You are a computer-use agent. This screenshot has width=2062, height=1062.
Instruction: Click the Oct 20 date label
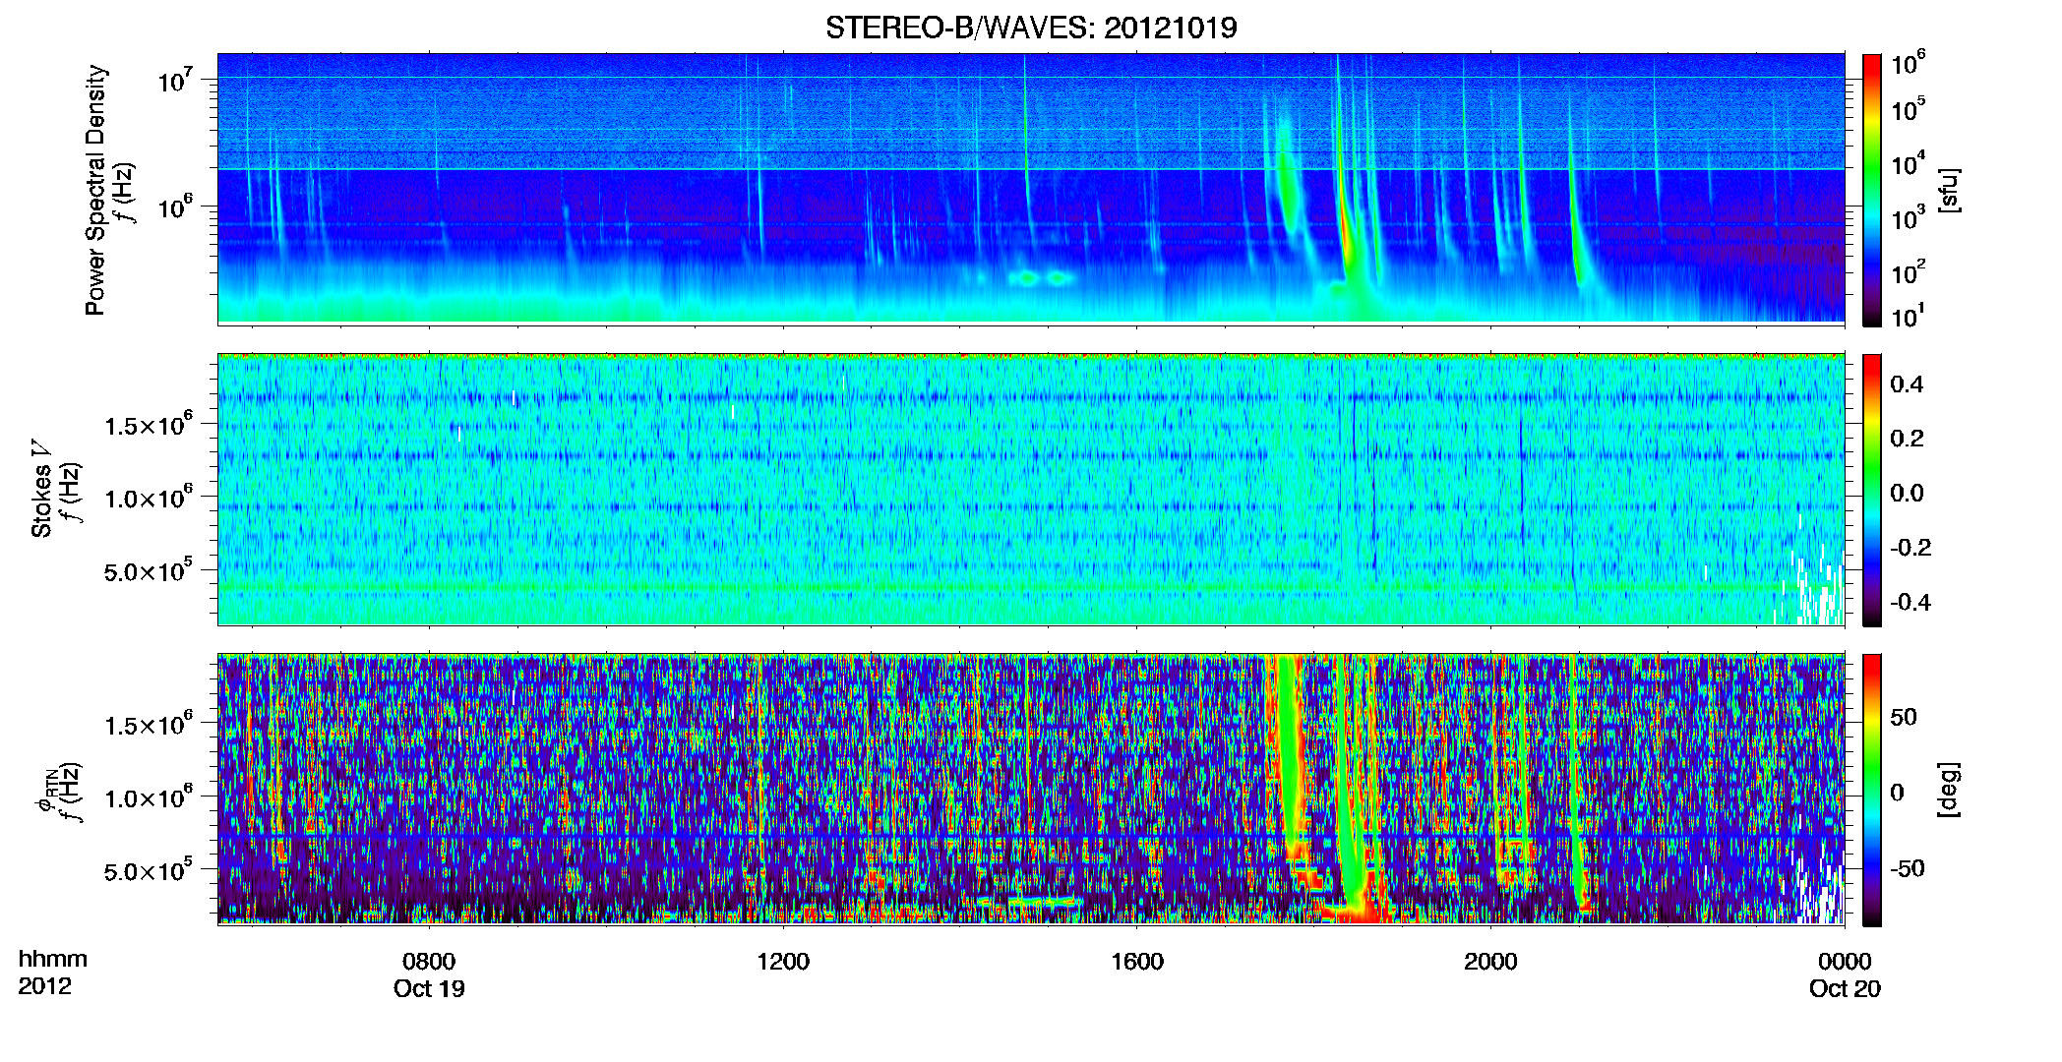(1845, 989)
